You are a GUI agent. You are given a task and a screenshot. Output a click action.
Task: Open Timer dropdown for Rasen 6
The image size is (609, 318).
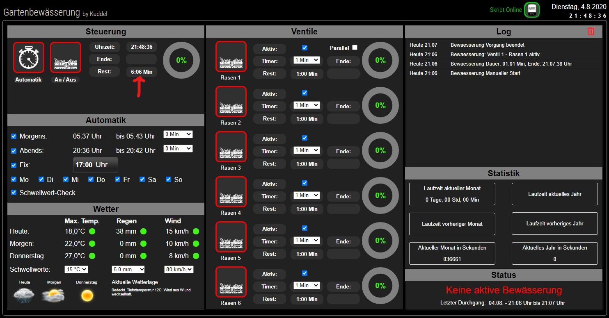[x=307, y=286]
